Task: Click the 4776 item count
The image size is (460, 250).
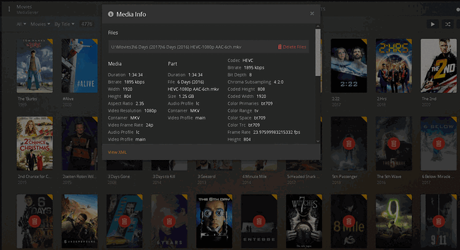Action: (x=87, y=24)
